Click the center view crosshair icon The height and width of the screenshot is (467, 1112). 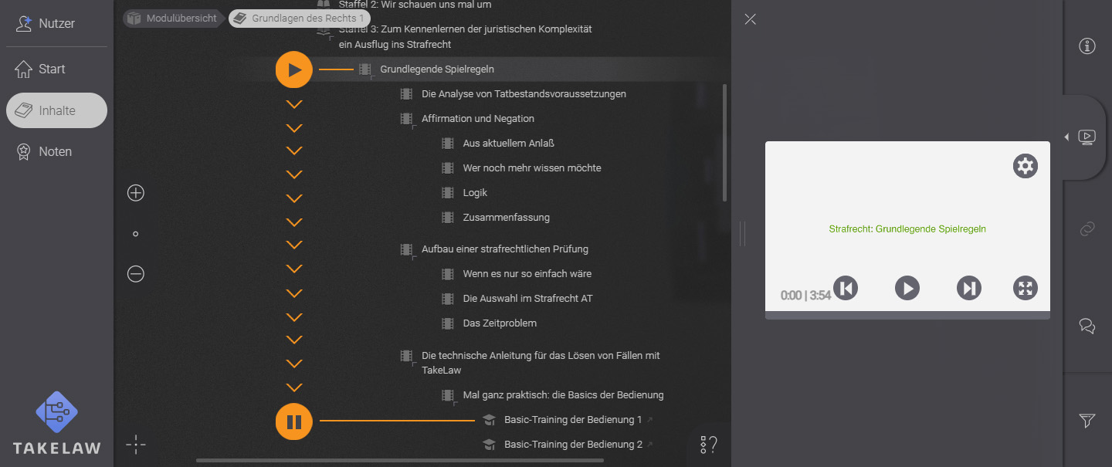(135, 445)
